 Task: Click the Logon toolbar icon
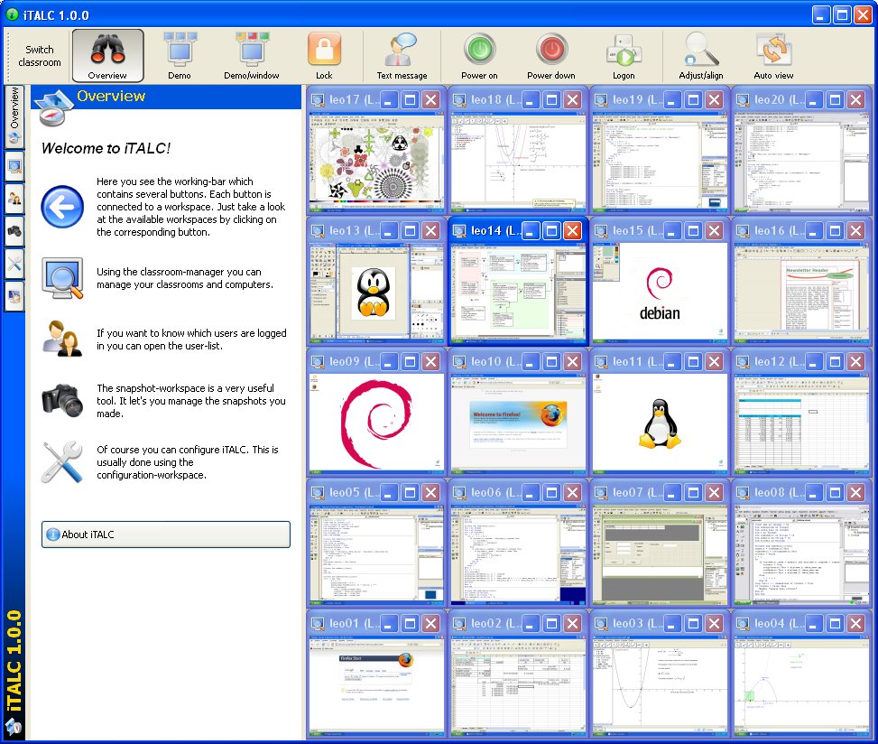[623, 56]
